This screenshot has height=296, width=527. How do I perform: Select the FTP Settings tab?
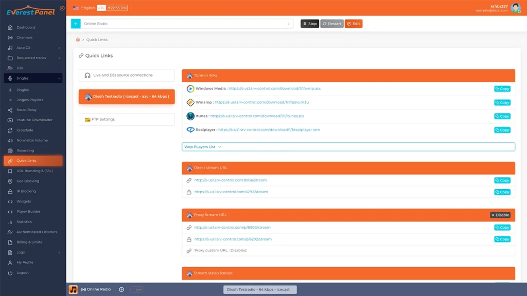pos(127,119)
